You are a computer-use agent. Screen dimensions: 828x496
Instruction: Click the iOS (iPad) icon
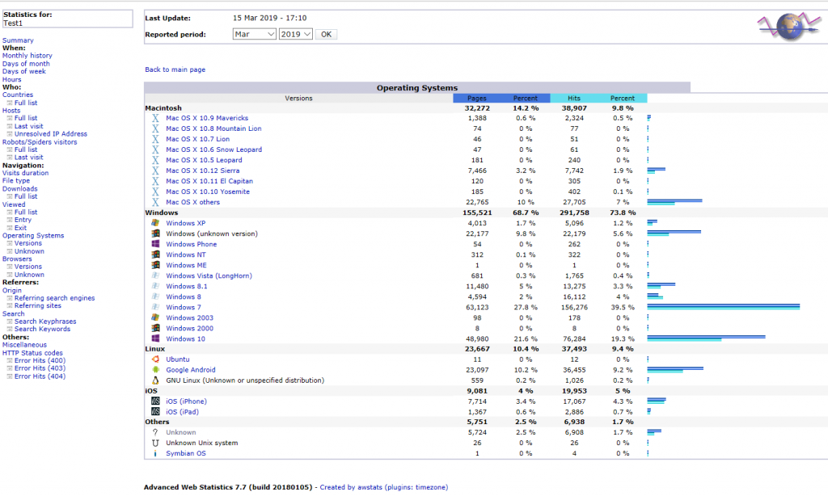[155, 411]
